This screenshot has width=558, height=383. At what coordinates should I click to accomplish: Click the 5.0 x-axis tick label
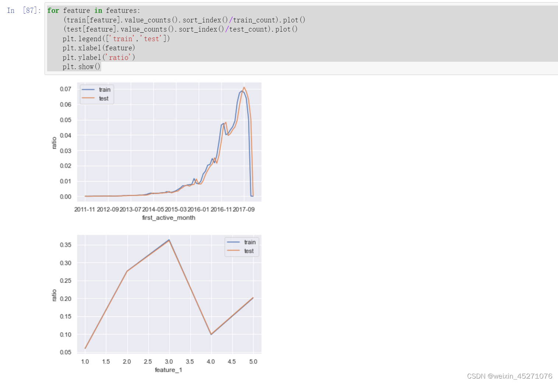(253, 362)
